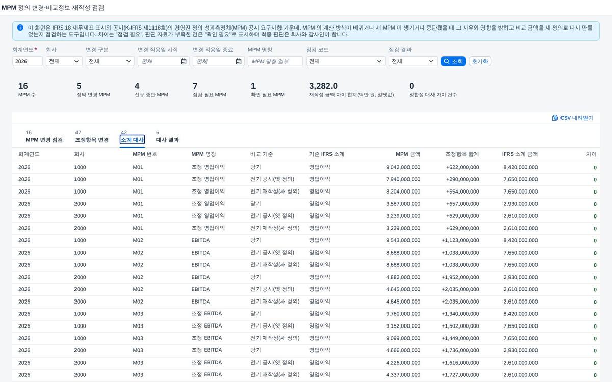Click 조정항목 합계 cell +622,000,000
The image size is (612, 382).
[463, 167]
